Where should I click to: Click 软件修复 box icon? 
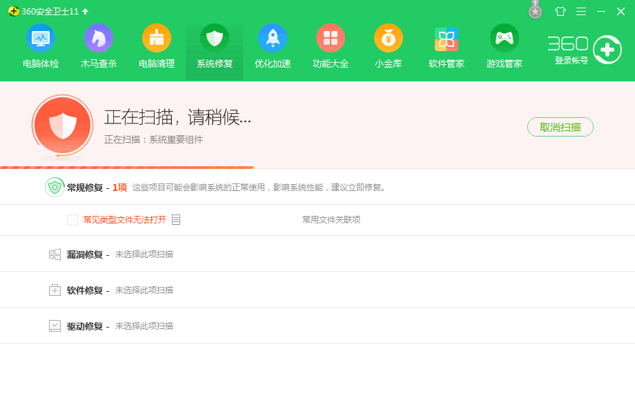[x=55, y=290]
